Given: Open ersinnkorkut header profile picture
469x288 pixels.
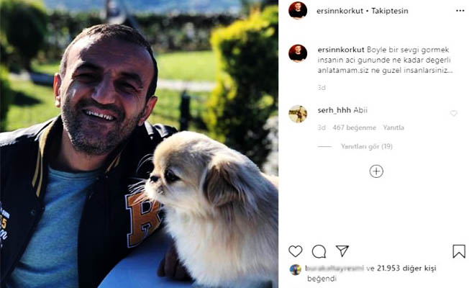Looking at the screenshot, I should click(x=298, y=11).
